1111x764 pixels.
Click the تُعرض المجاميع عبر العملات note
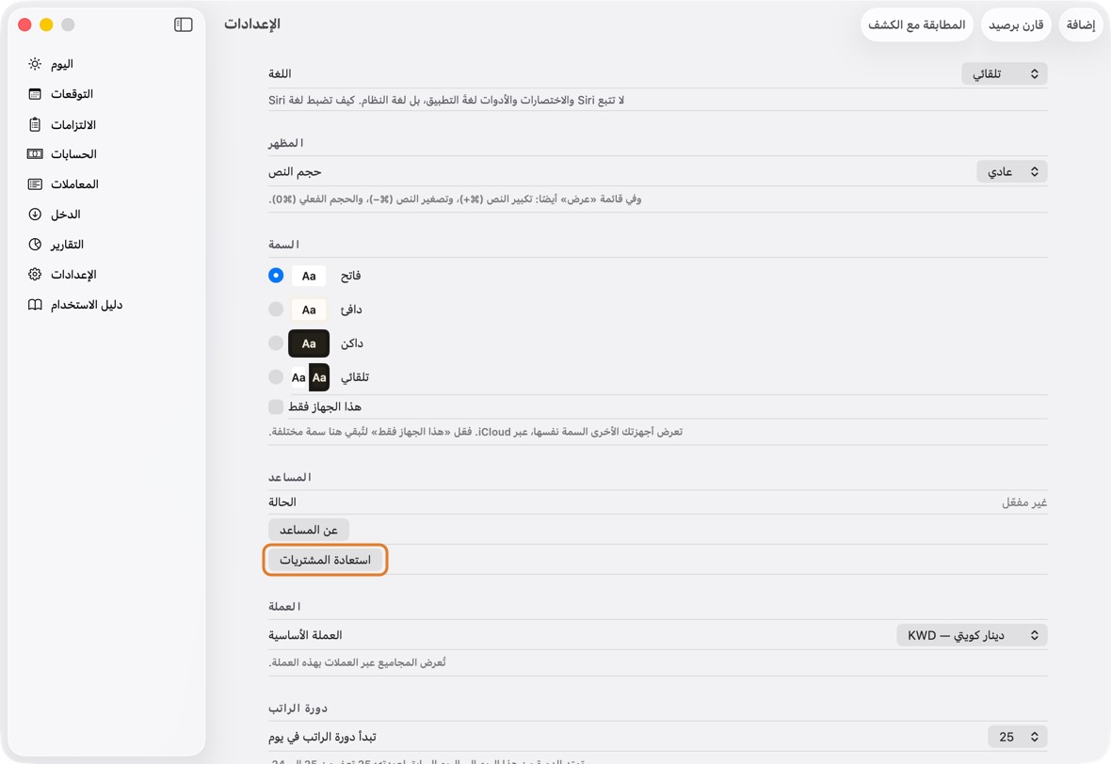357,662
